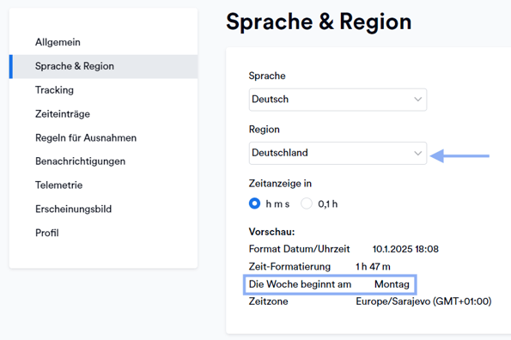Screen dimensions: 511x340
Task: Open the Allgemein settings section
Action: (x=58, y=42)
